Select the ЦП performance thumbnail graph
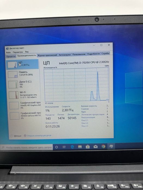This screenshot has height=190, width=143. click(12, 65)
